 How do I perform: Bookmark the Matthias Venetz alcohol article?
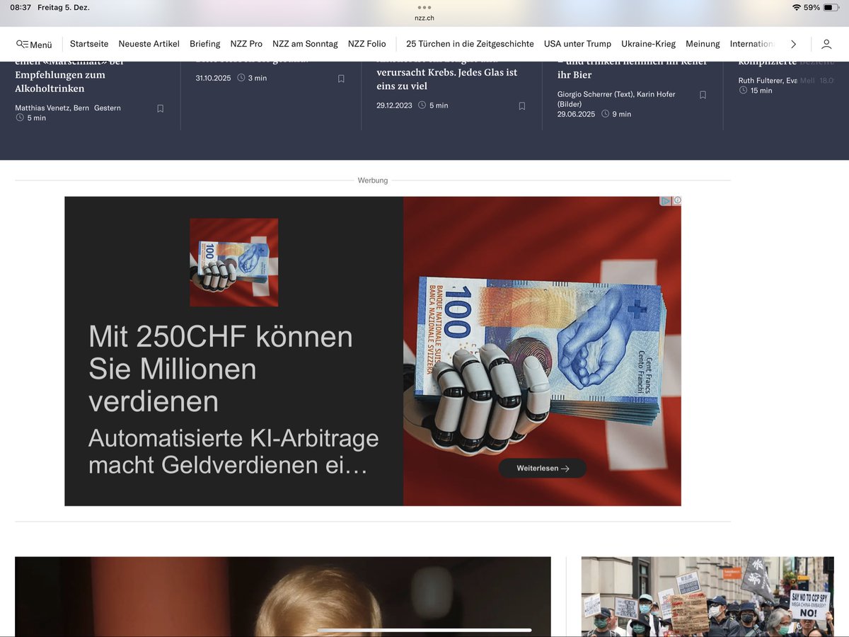[161, 108]
